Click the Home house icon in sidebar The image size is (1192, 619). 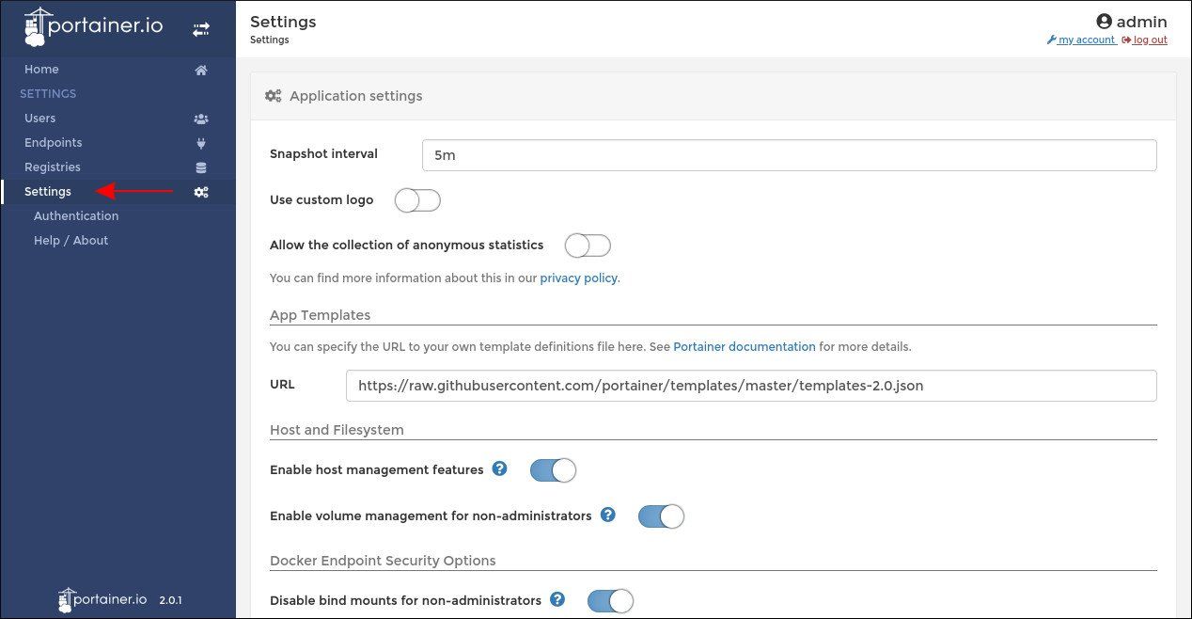click(200, 69)
